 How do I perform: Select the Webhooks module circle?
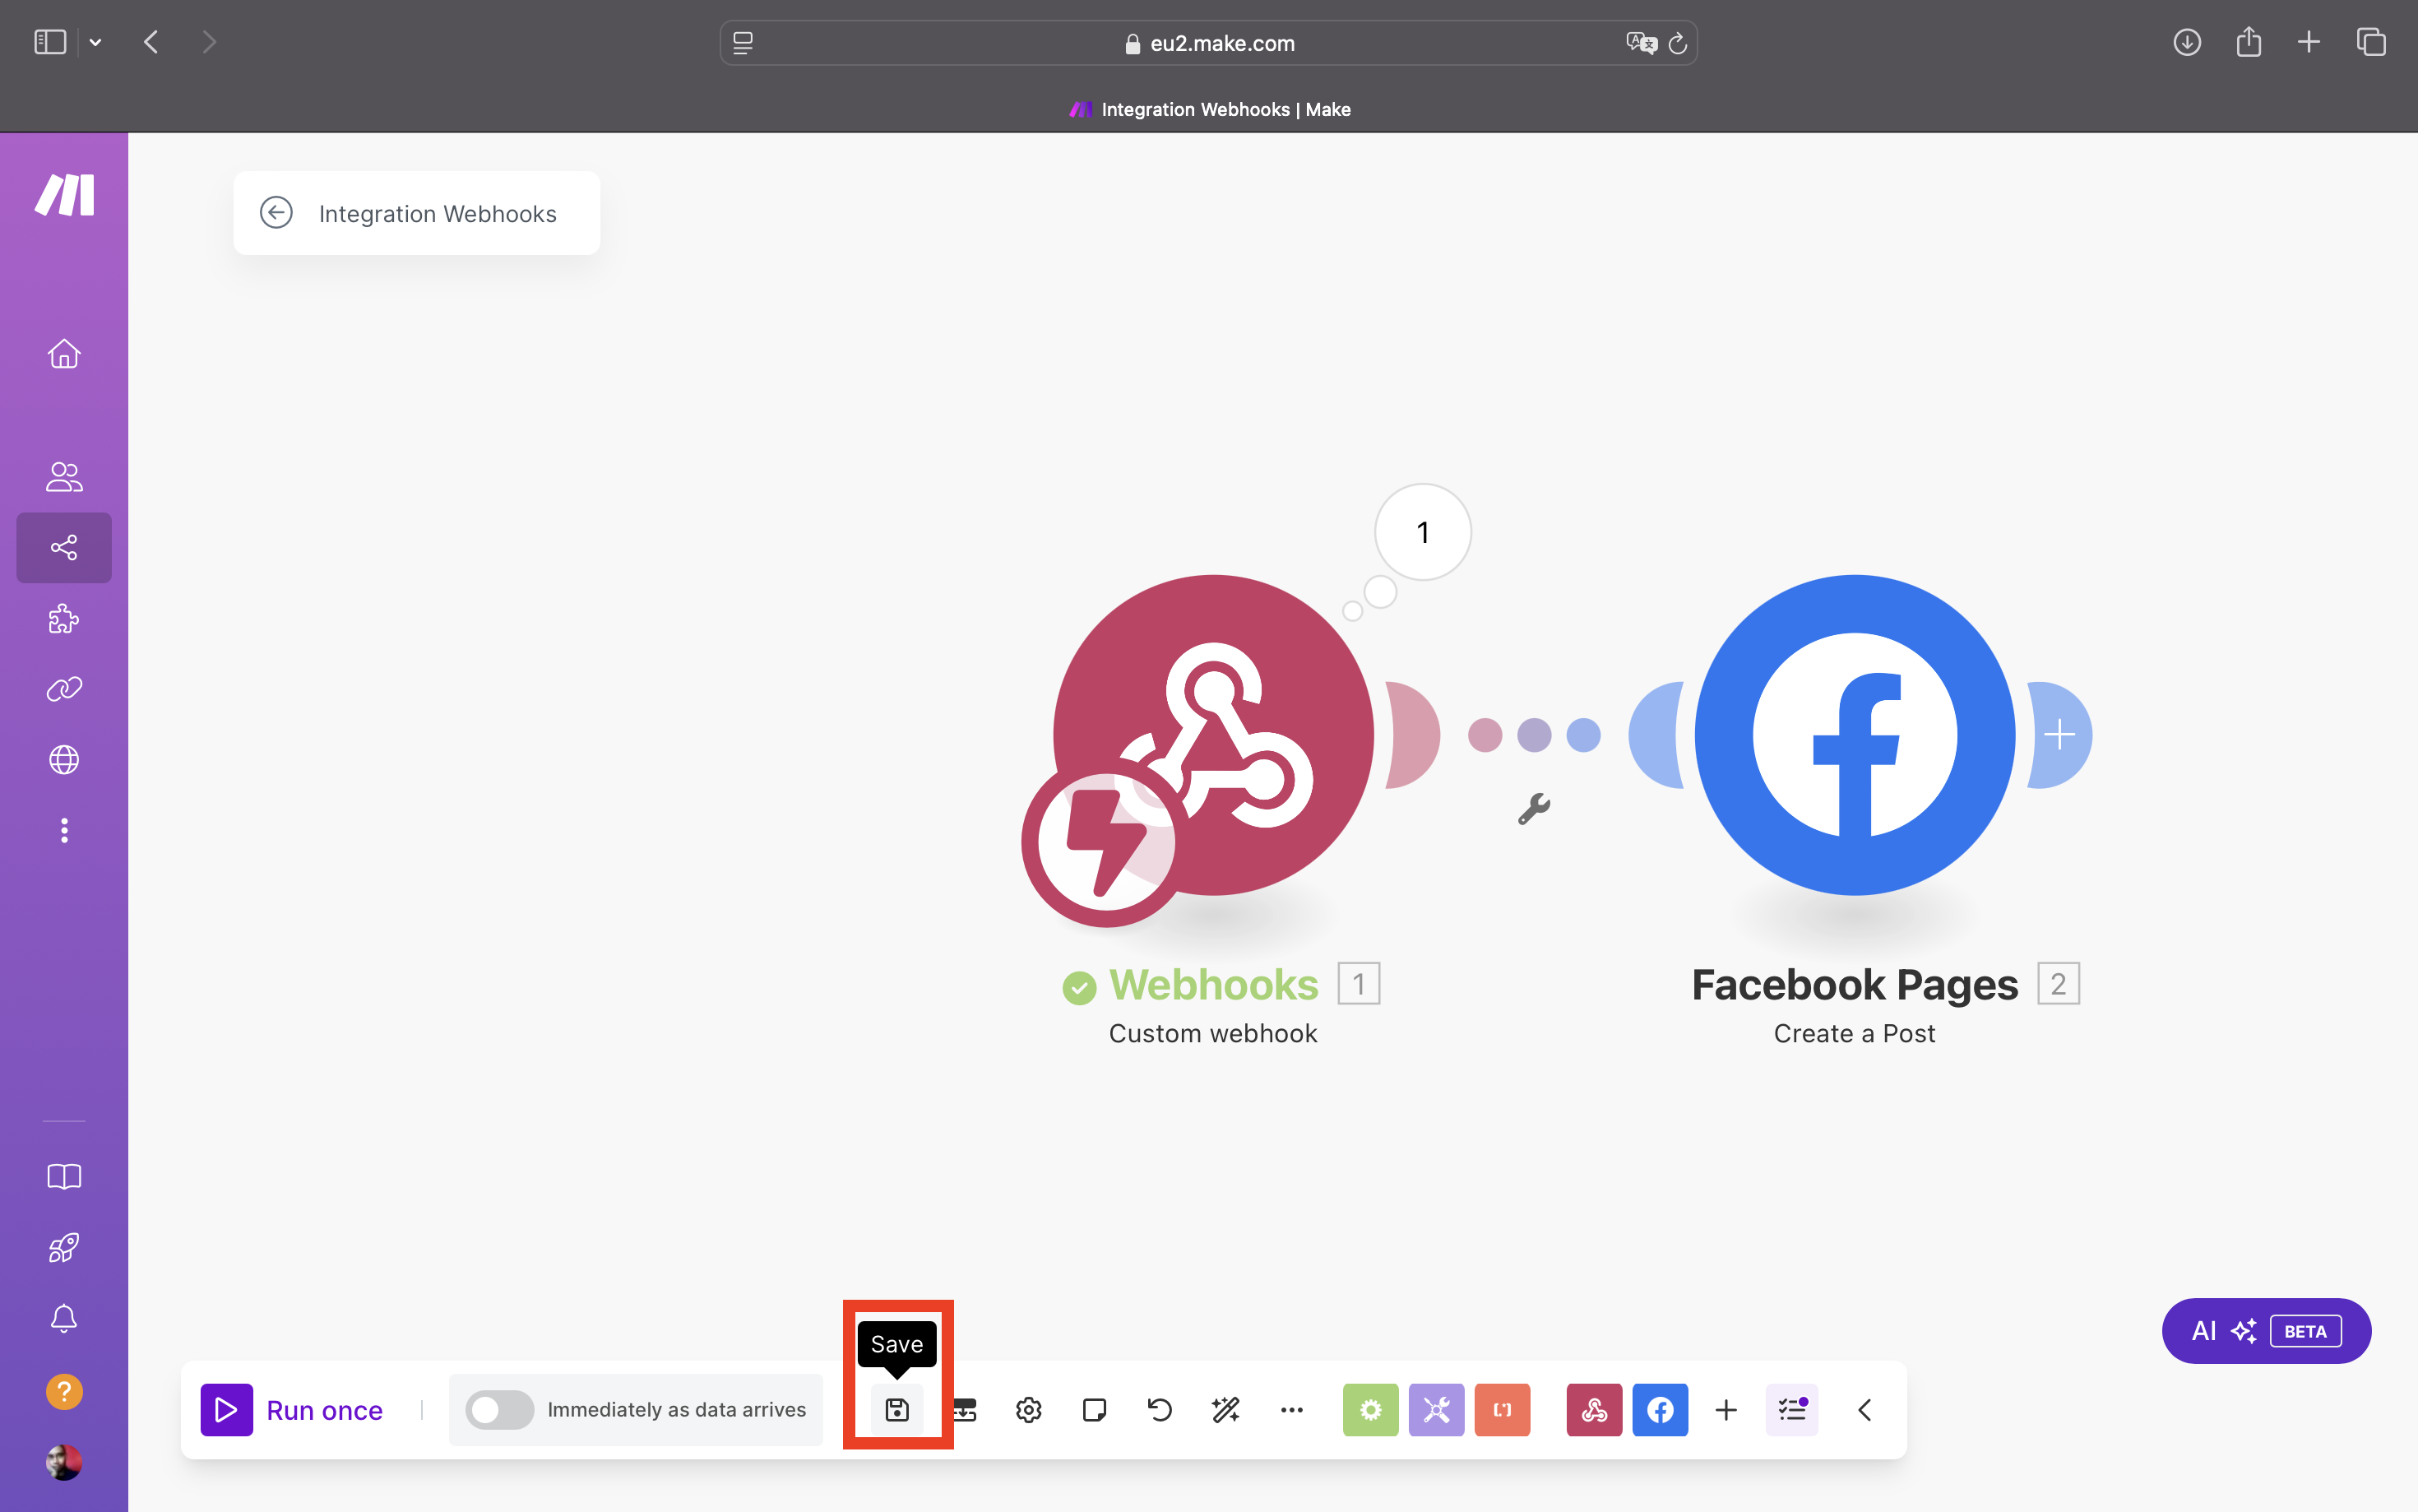coord(1213,734)
